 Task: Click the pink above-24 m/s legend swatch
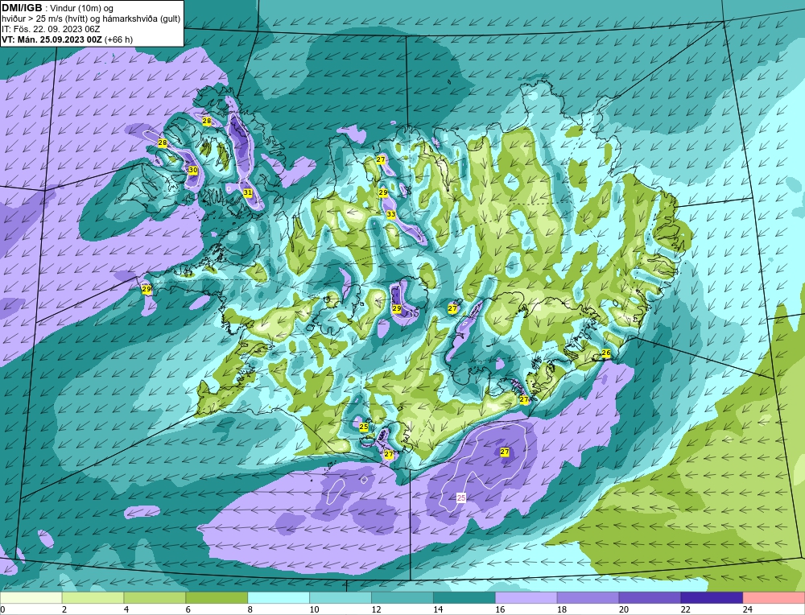pyautogui.click(x=774, y=597)
